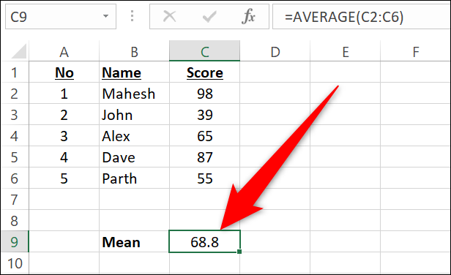Select No cell in John's row
The width and height of the screenshot is (451, 275).
[x=64, y=114]
